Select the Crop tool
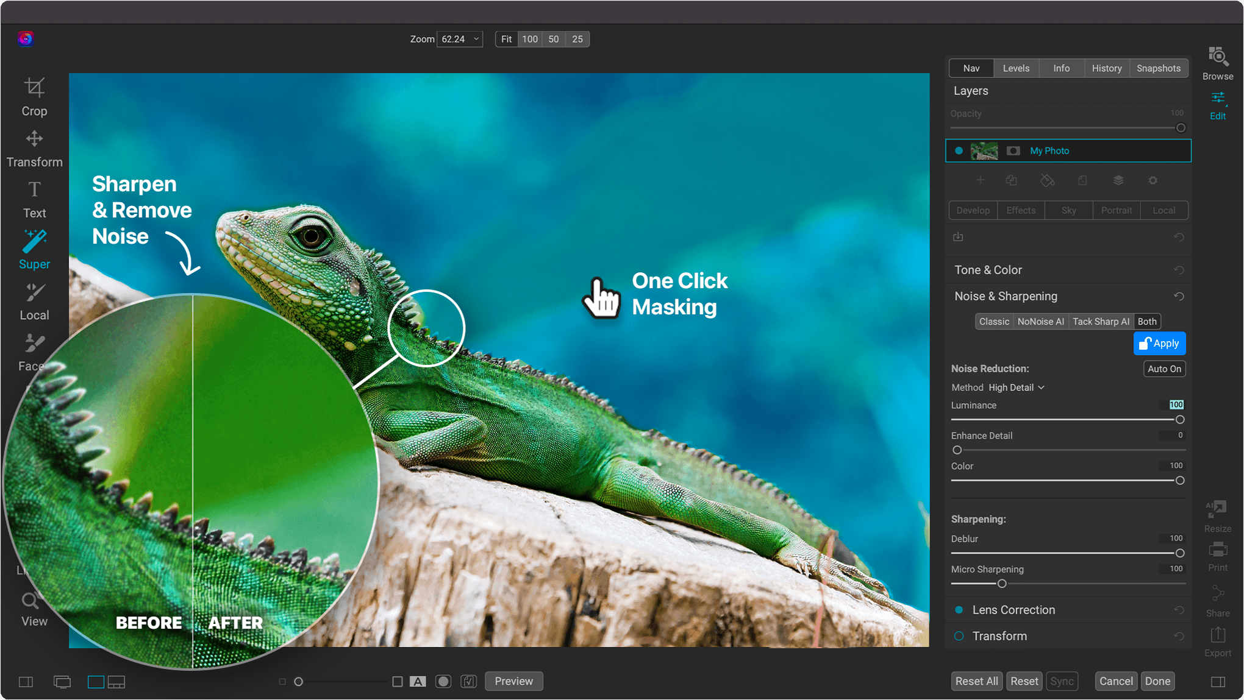1244x700 pixels. [x=34, y=94]
